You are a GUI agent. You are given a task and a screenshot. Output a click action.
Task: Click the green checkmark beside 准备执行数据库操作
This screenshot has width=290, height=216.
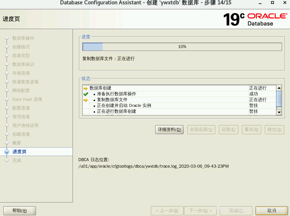pyautogui.click(x=86, y=94)
